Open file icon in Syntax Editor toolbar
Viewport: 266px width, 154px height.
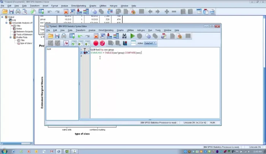coord(51,36)
